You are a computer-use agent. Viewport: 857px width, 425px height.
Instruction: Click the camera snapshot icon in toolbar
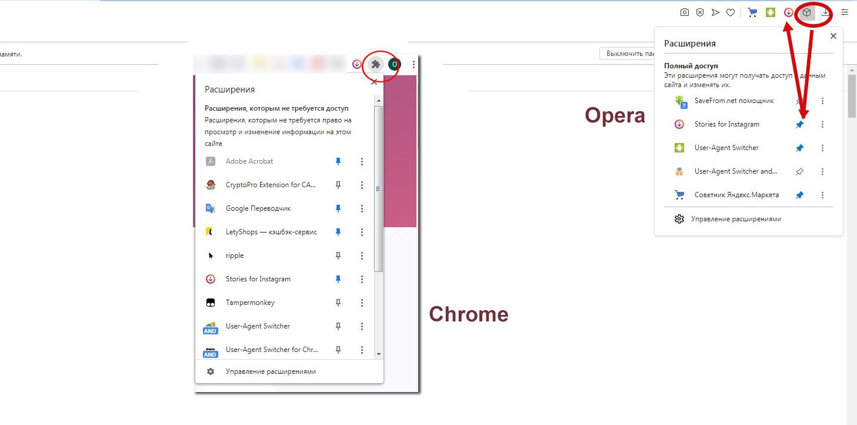coord(685,12)
